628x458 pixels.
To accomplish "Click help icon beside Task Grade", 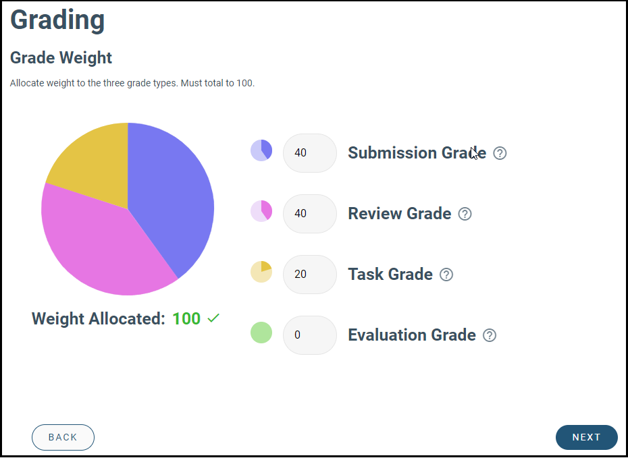I will (x=446, y=275).
